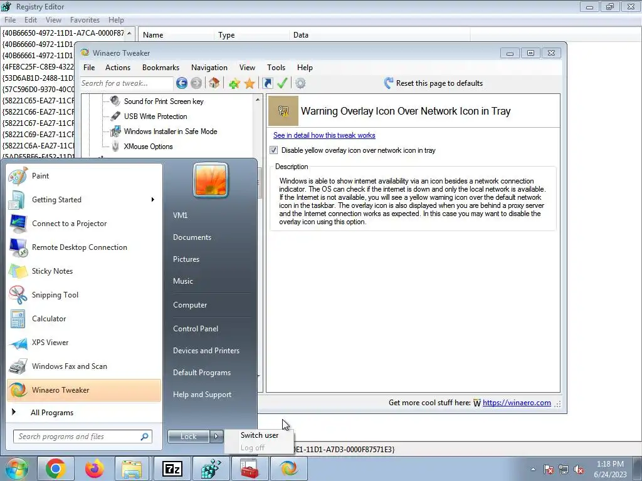642x481 pixels.
Task: Select registry key {4FE8C25F-C8E9-4322
Action: coord(38,66)
